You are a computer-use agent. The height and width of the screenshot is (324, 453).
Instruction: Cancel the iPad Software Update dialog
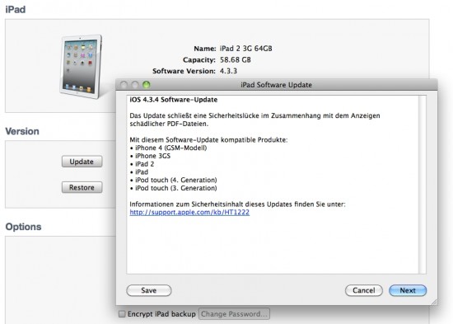[364, 290]
